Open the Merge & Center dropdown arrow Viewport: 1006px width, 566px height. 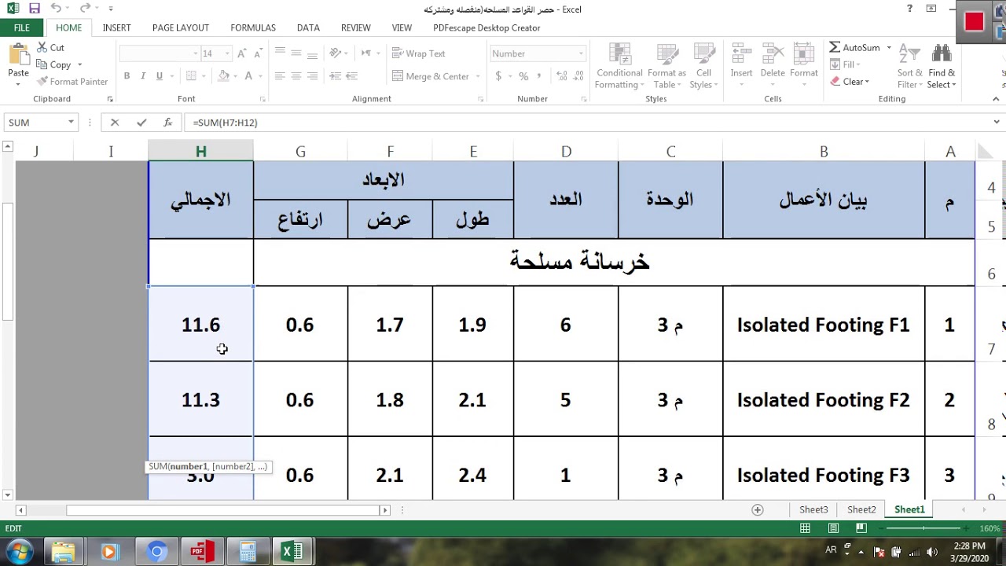point(478,76)
